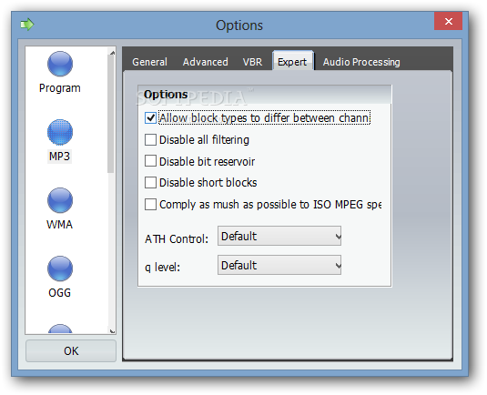Open the OGG settings icon
Viewport: 487px width, 395px height.
60,268
